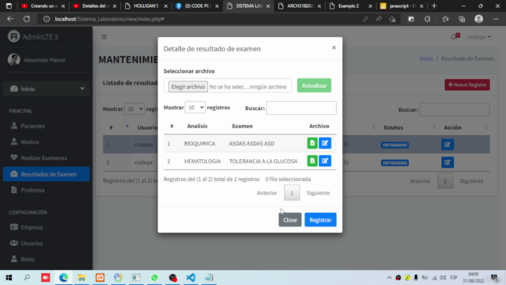Click Registrar button
Viewport: 506px width, 285px height.
(x=320, y=220)
